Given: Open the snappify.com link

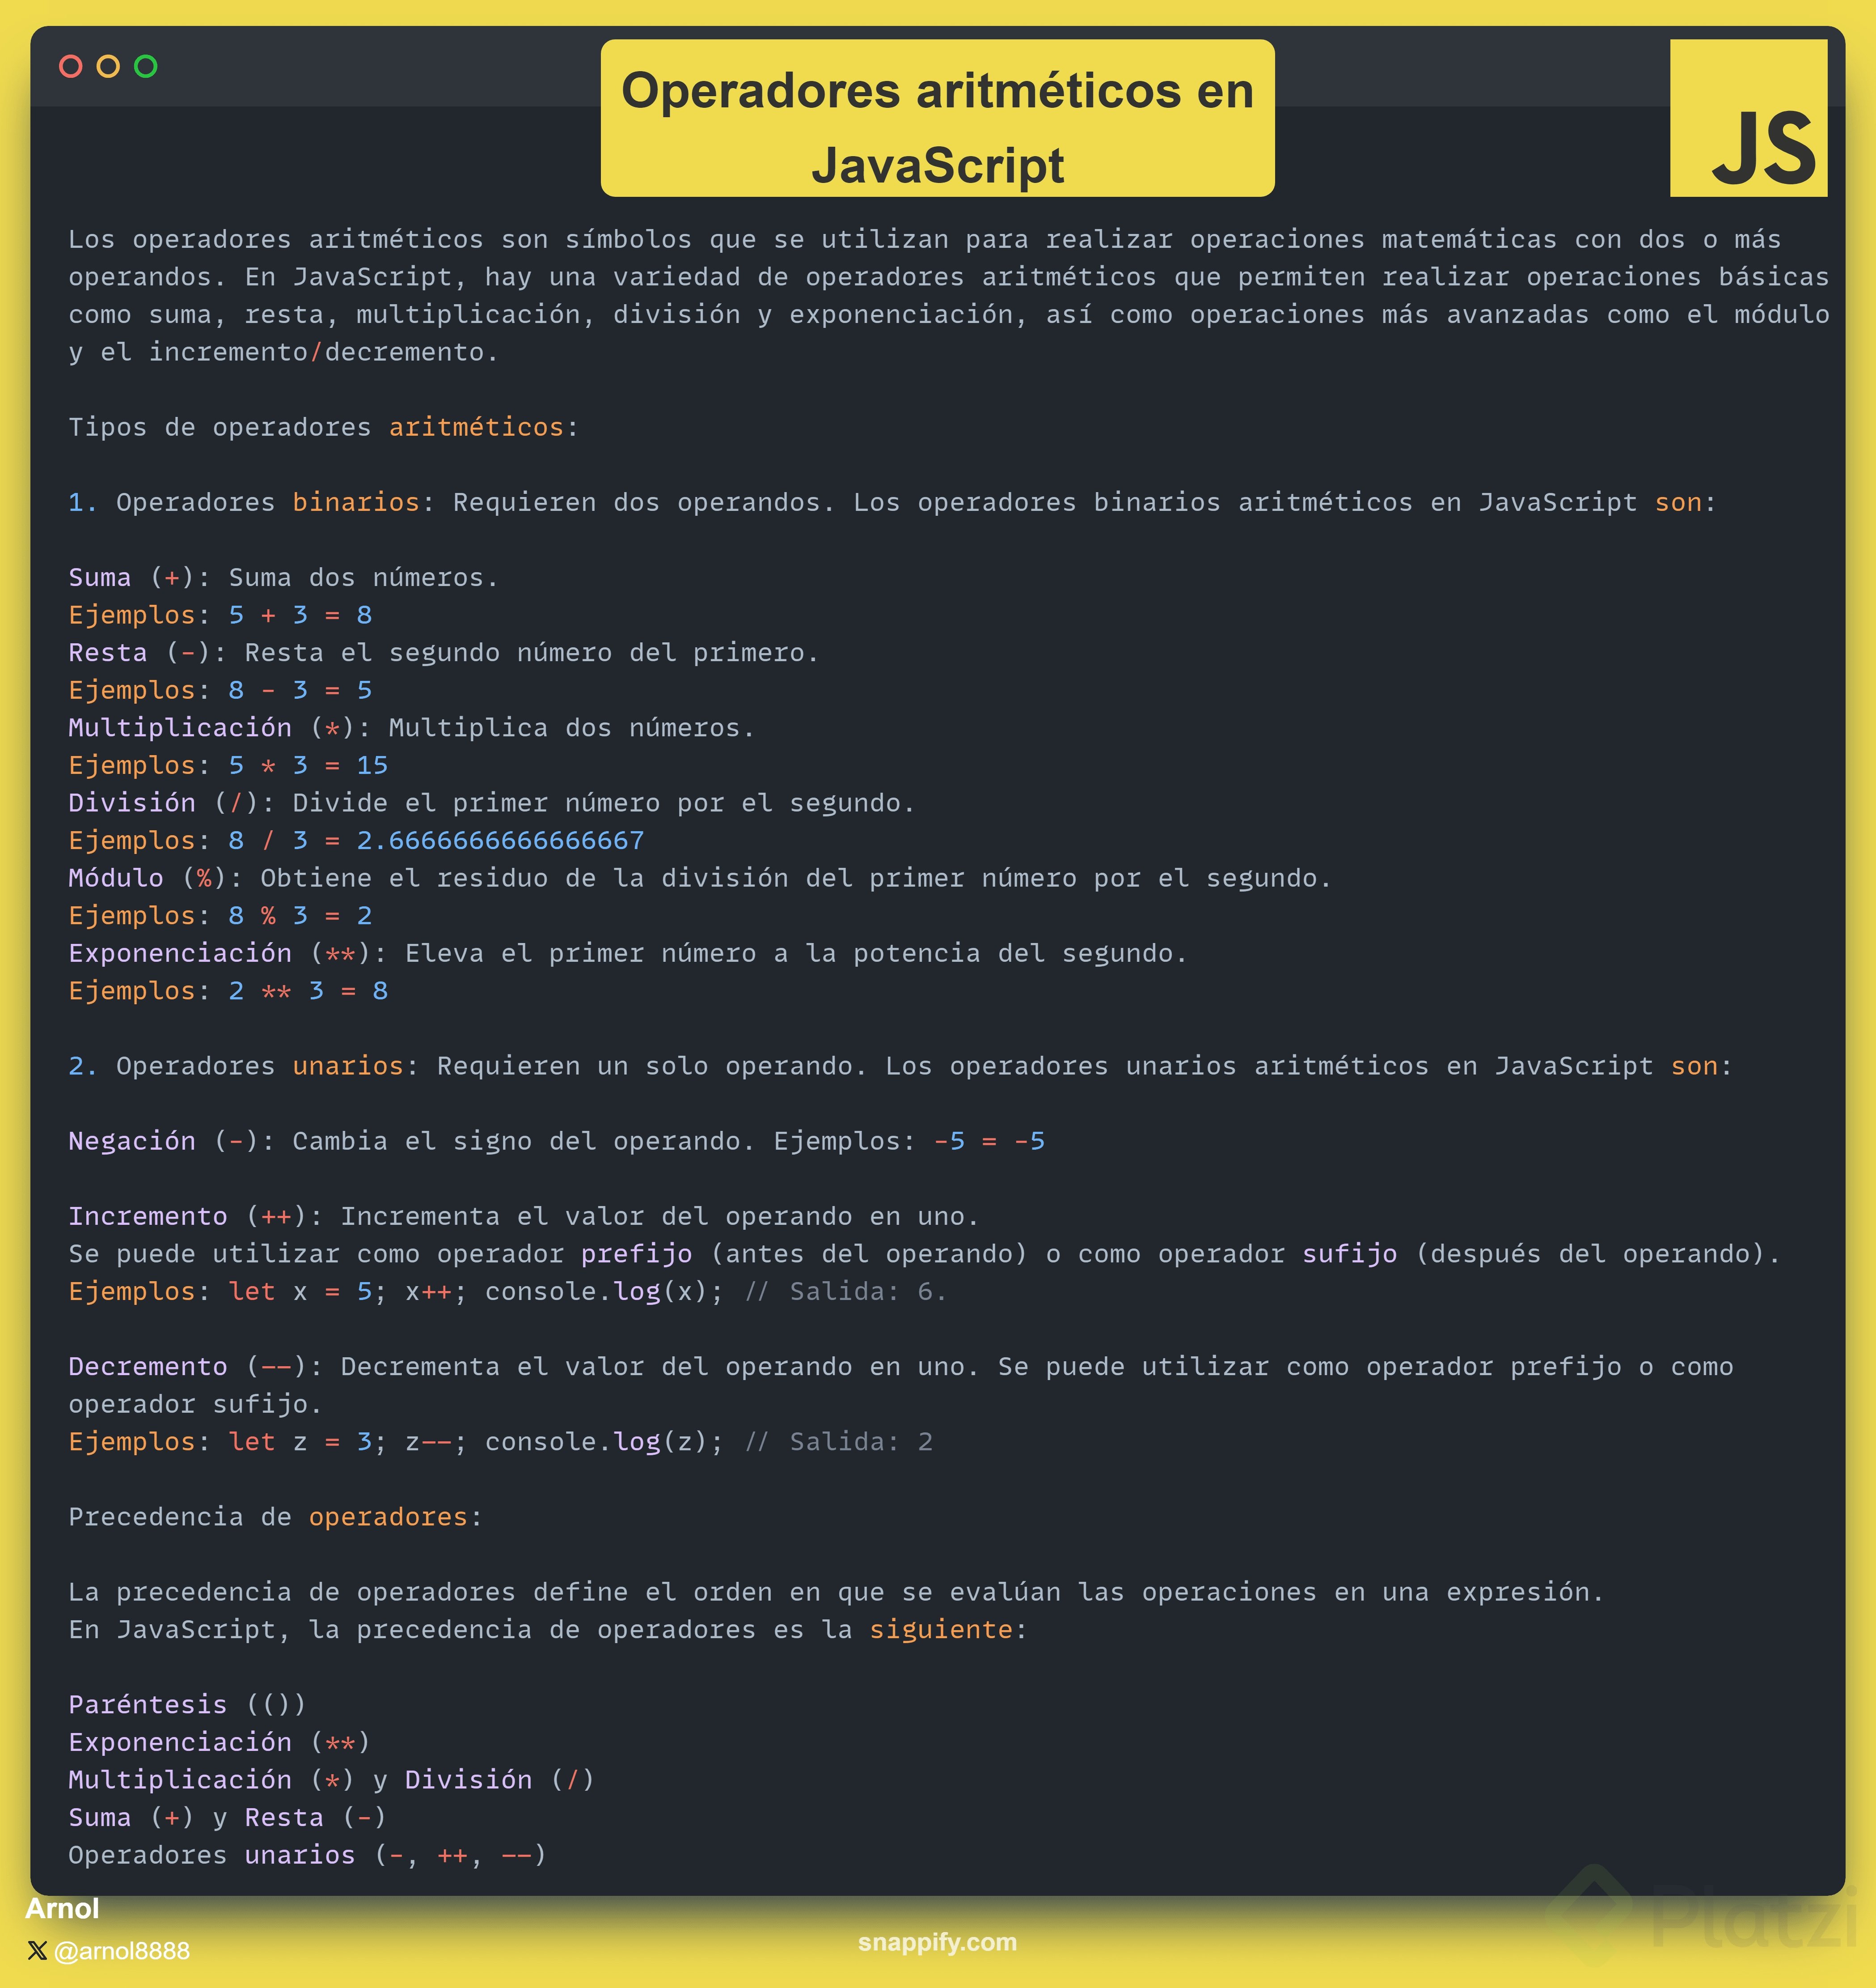Looking at the screenshot, I should [x=937, y=1942].
